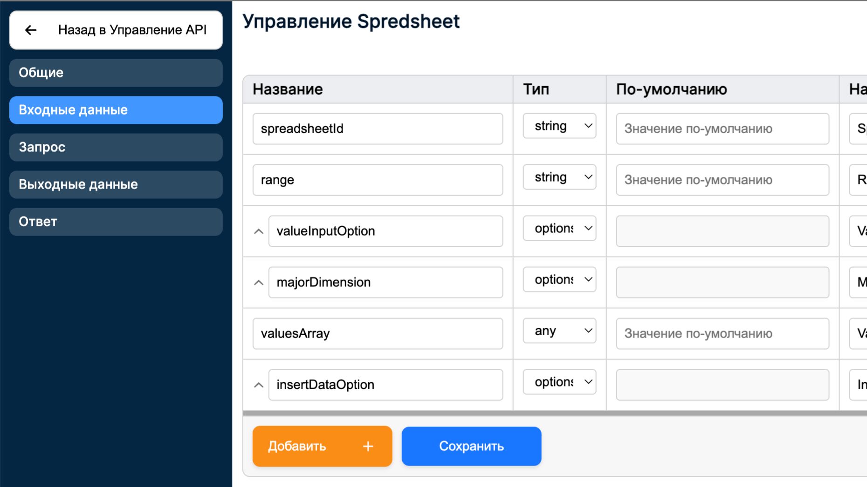Click the horizontal scrollbar under the table
The image size is (867, 487).
coord(555,413)
